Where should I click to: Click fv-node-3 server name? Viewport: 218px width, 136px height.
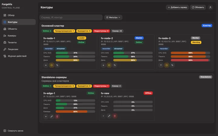164,38
